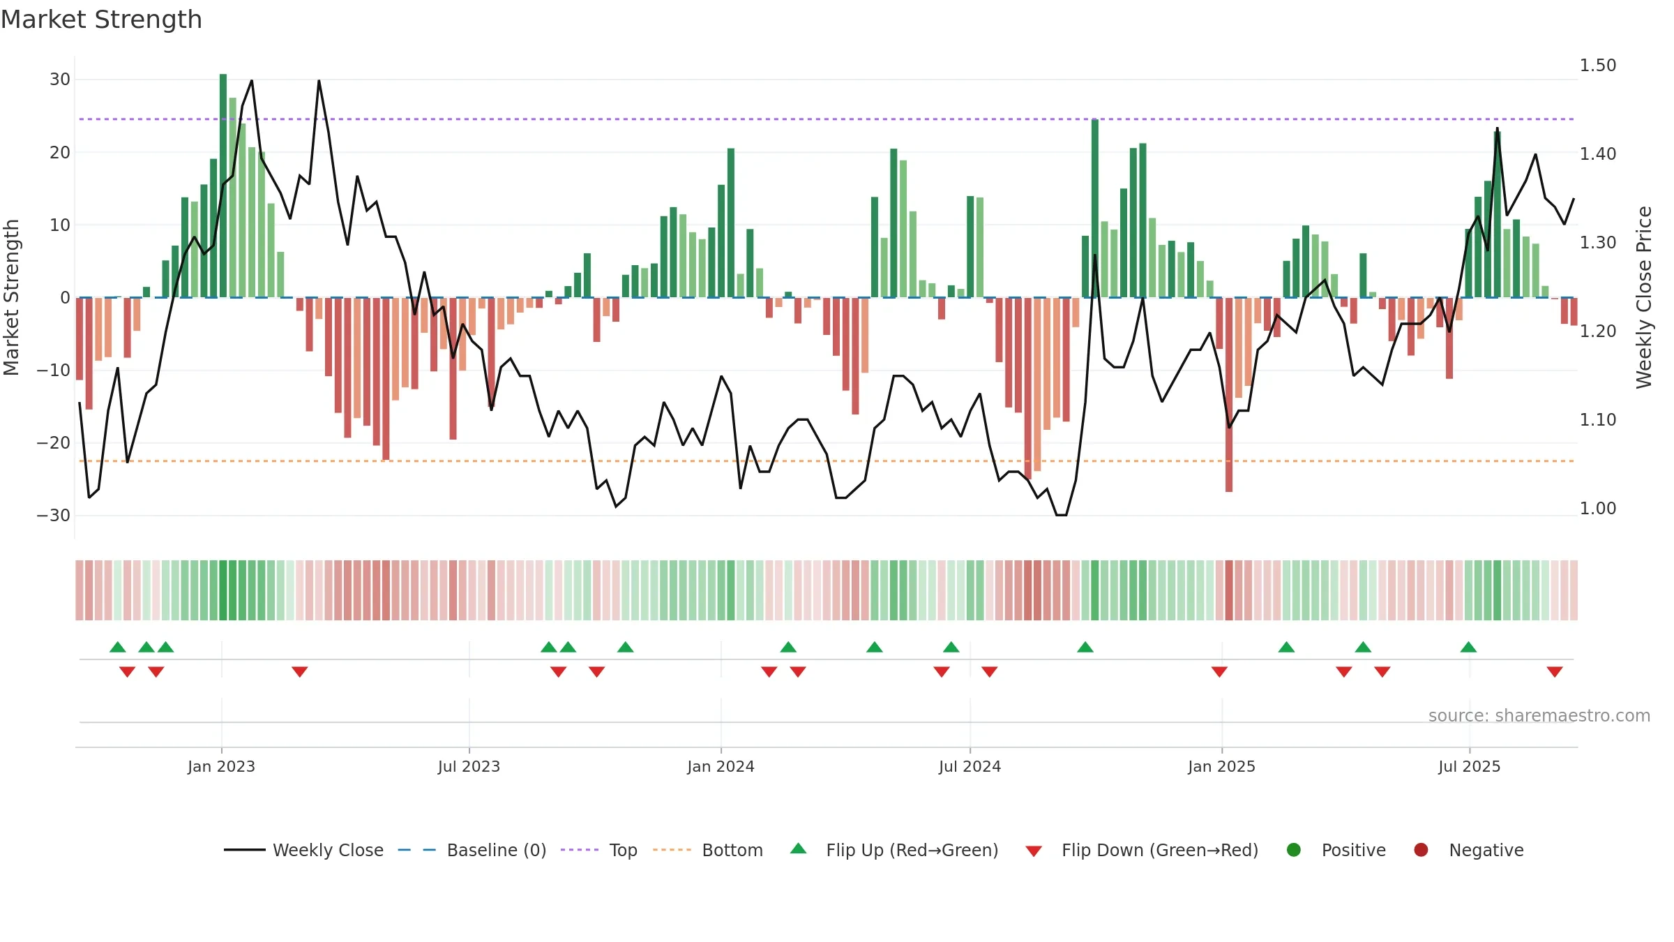Click the orange dotted Bottom legend symbol
Image resolution: width=1674 pixels, height=942 pixels.
tap(672, 850)
